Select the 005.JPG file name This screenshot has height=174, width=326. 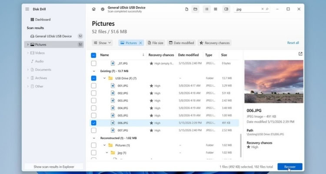[123, 116]
